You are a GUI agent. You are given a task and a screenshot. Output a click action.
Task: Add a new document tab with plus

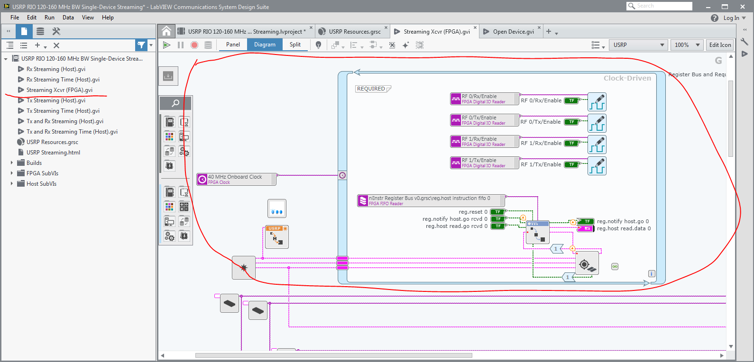tap(549, 31)
